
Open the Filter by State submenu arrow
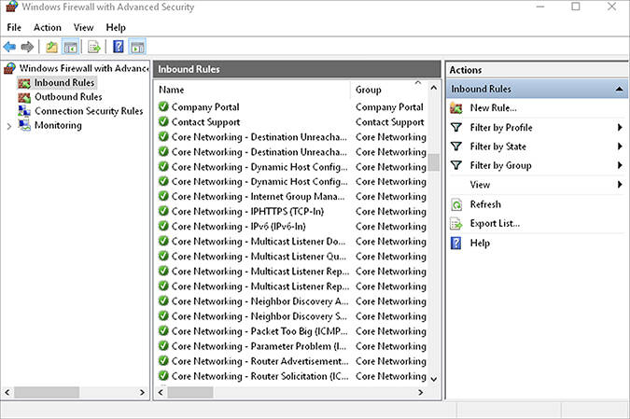pos(620,147)
